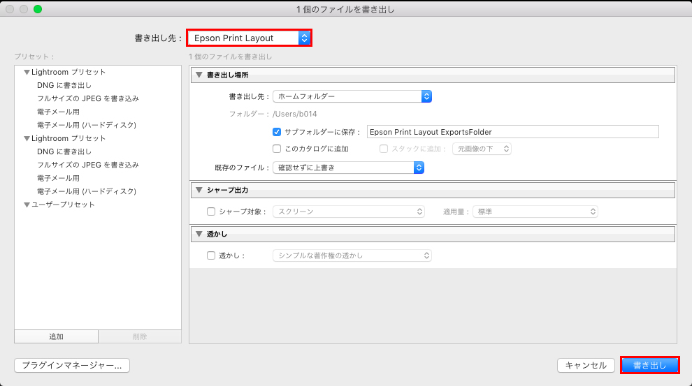Open the 標準 sharpen amount dropdown
Viewport: 692px width, 386px height.
(x=535, y=211)
